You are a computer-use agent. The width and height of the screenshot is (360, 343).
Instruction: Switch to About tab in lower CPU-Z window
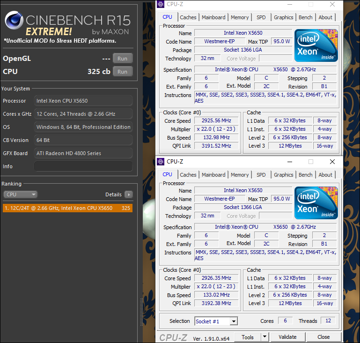325,175
